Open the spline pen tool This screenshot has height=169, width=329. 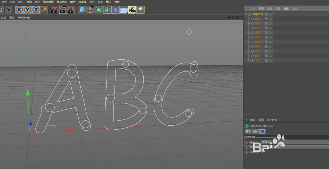click(x=90, y=10)
